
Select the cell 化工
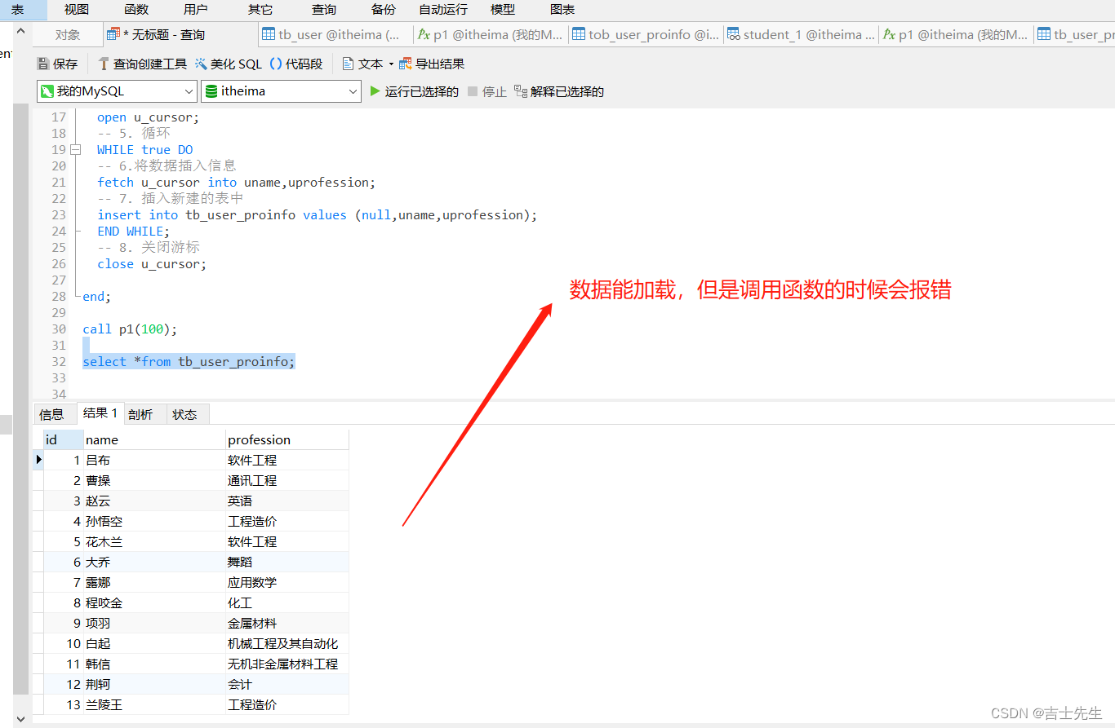point(287,602)
